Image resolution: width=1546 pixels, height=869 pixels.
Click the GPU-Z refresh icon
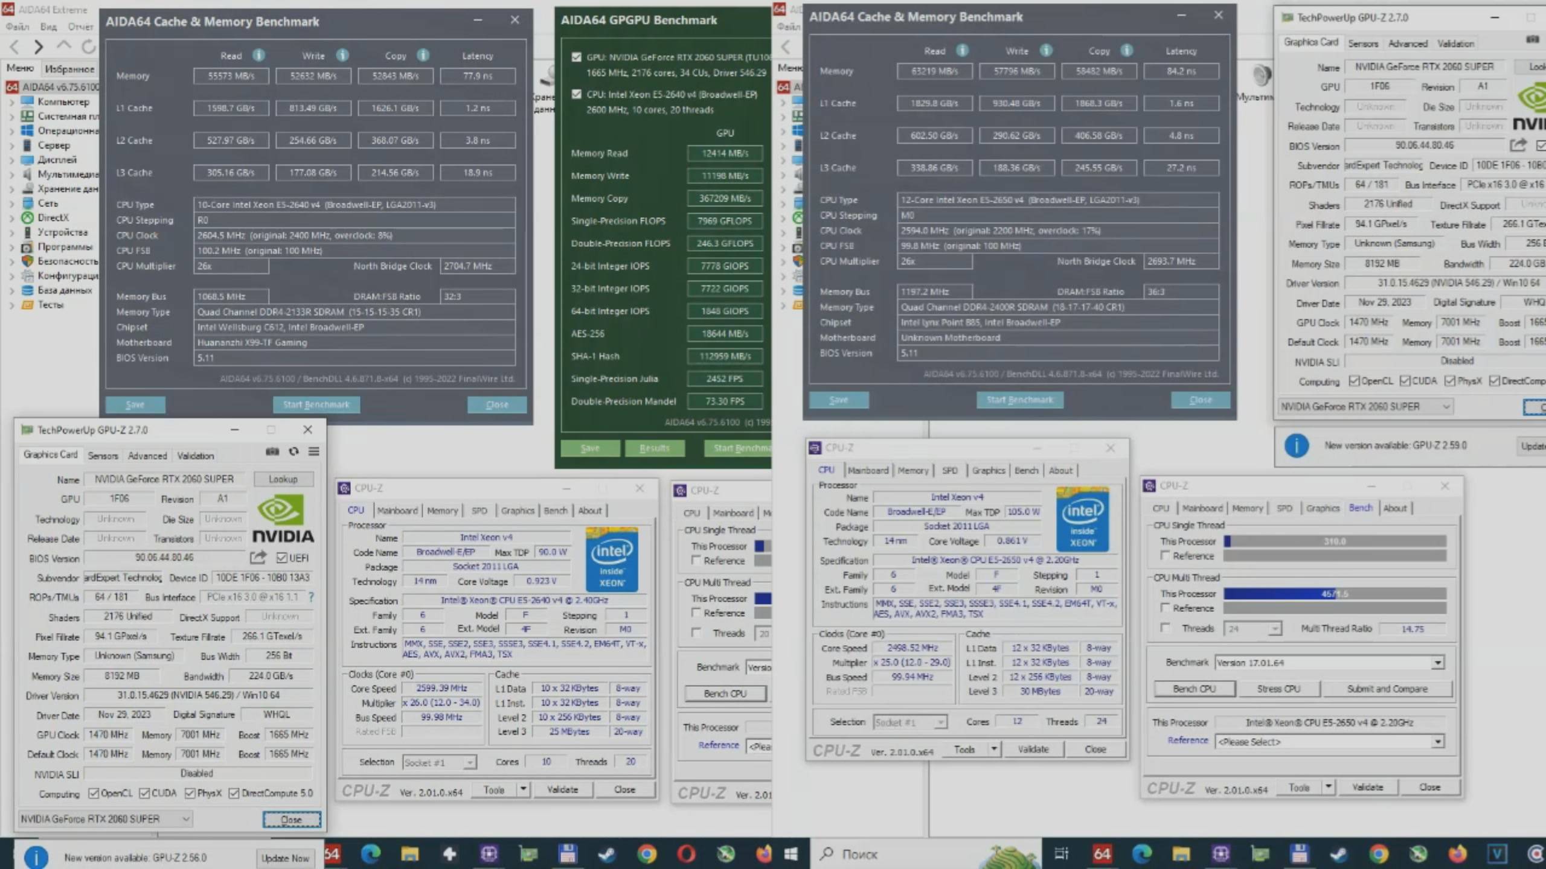pyautogui.click(x=293, y=451)
